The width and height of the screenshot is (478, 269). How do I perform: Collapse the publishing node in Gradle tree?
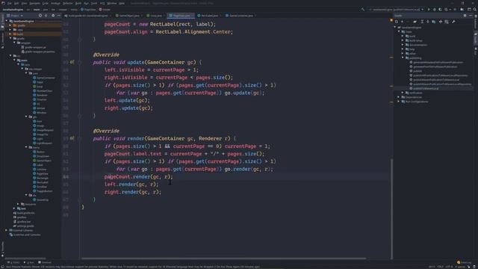403,58
